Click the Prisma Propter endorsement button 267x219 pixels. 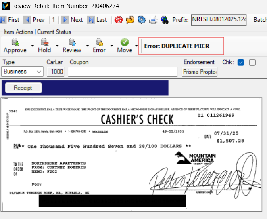point(200,72)
